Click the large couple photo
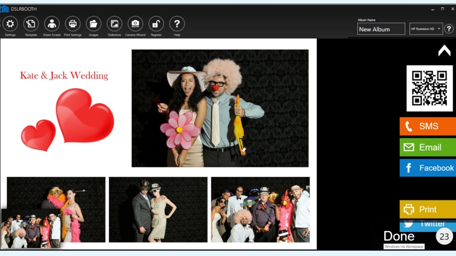This screenshot has height=256, width=456. coord(220,108)
